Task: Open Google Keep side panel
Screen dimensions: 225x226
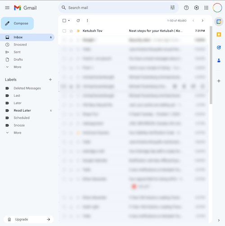Action: coord(219,35)
